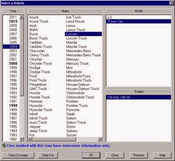175x161 pixels.
Task: Click the emissions-only info icon
Action: (4, 145)
